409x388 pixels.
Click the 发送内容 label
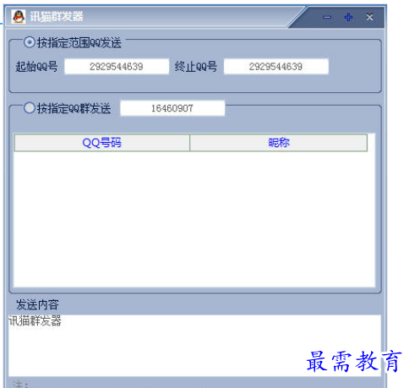[x=37, y=304]
